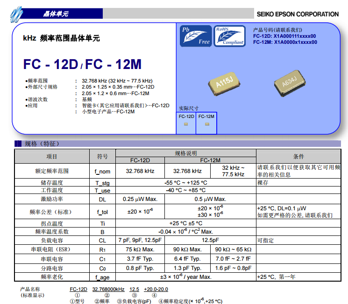The height and width of the screenshot is (304, 348).
Task: Select the 项目 column header
Action: (x=52, y=157)
